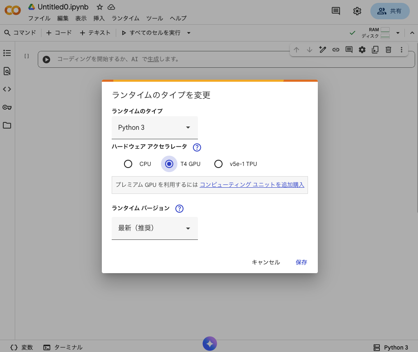418x352 pixels.
Task: Open the table of contents sidebar icon
Action: coord(7,53)
